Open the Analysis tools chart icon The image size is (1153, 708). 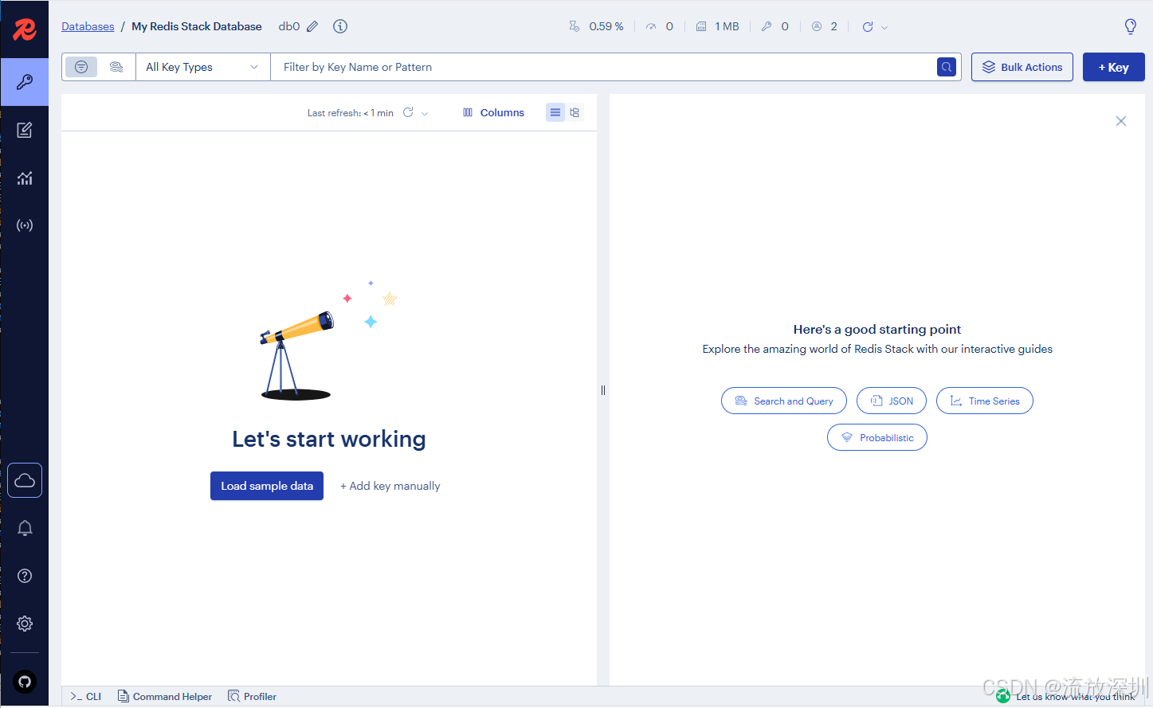25,178
